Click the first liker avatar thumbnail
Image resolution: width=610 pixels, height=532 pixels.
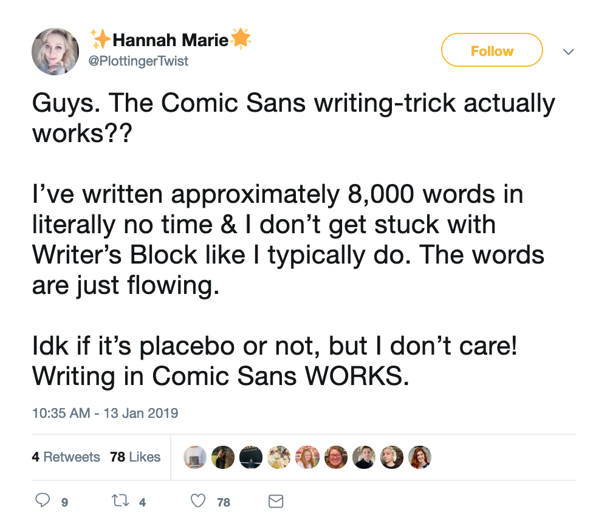click(194, 457)
